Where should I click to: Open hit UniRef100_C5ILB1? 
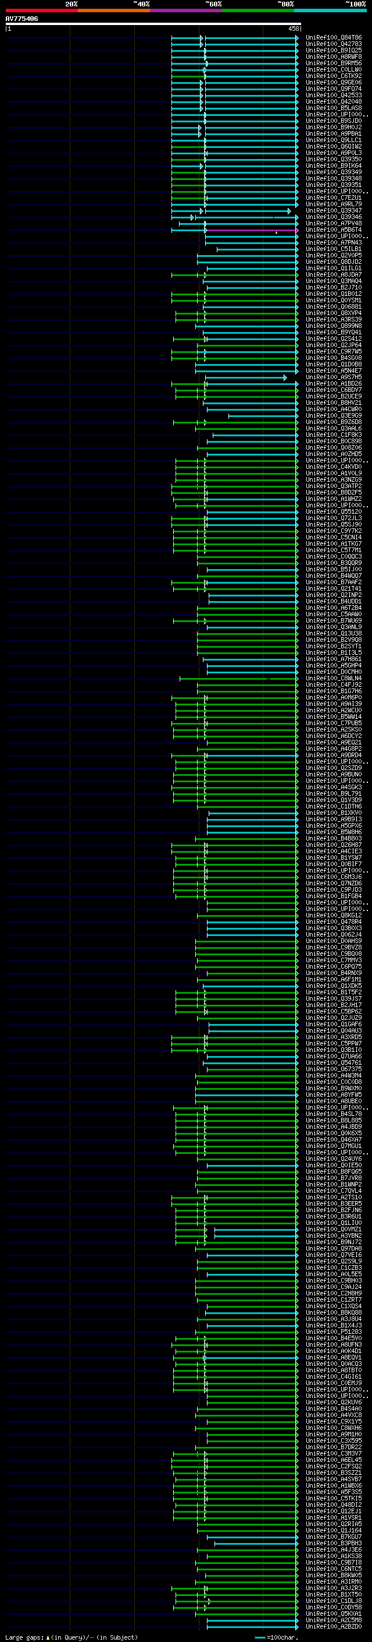coord(333,249)
